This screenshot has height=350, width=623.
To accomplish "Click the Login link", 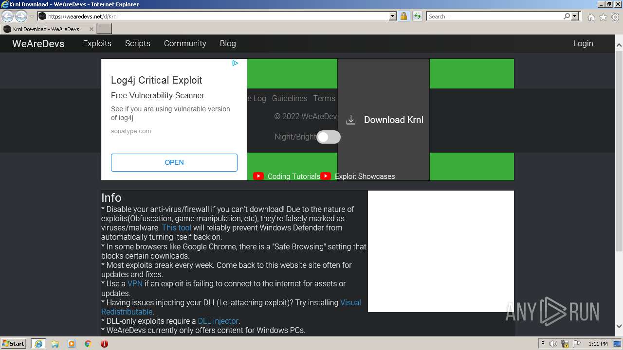I will [583, 43].
